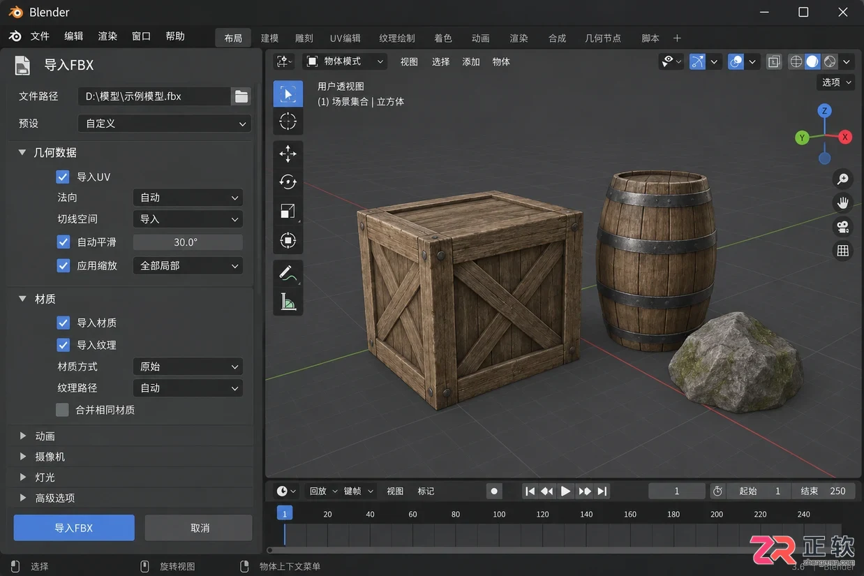Select the box select tool
The image size is (864, 576).
(288, 94)
